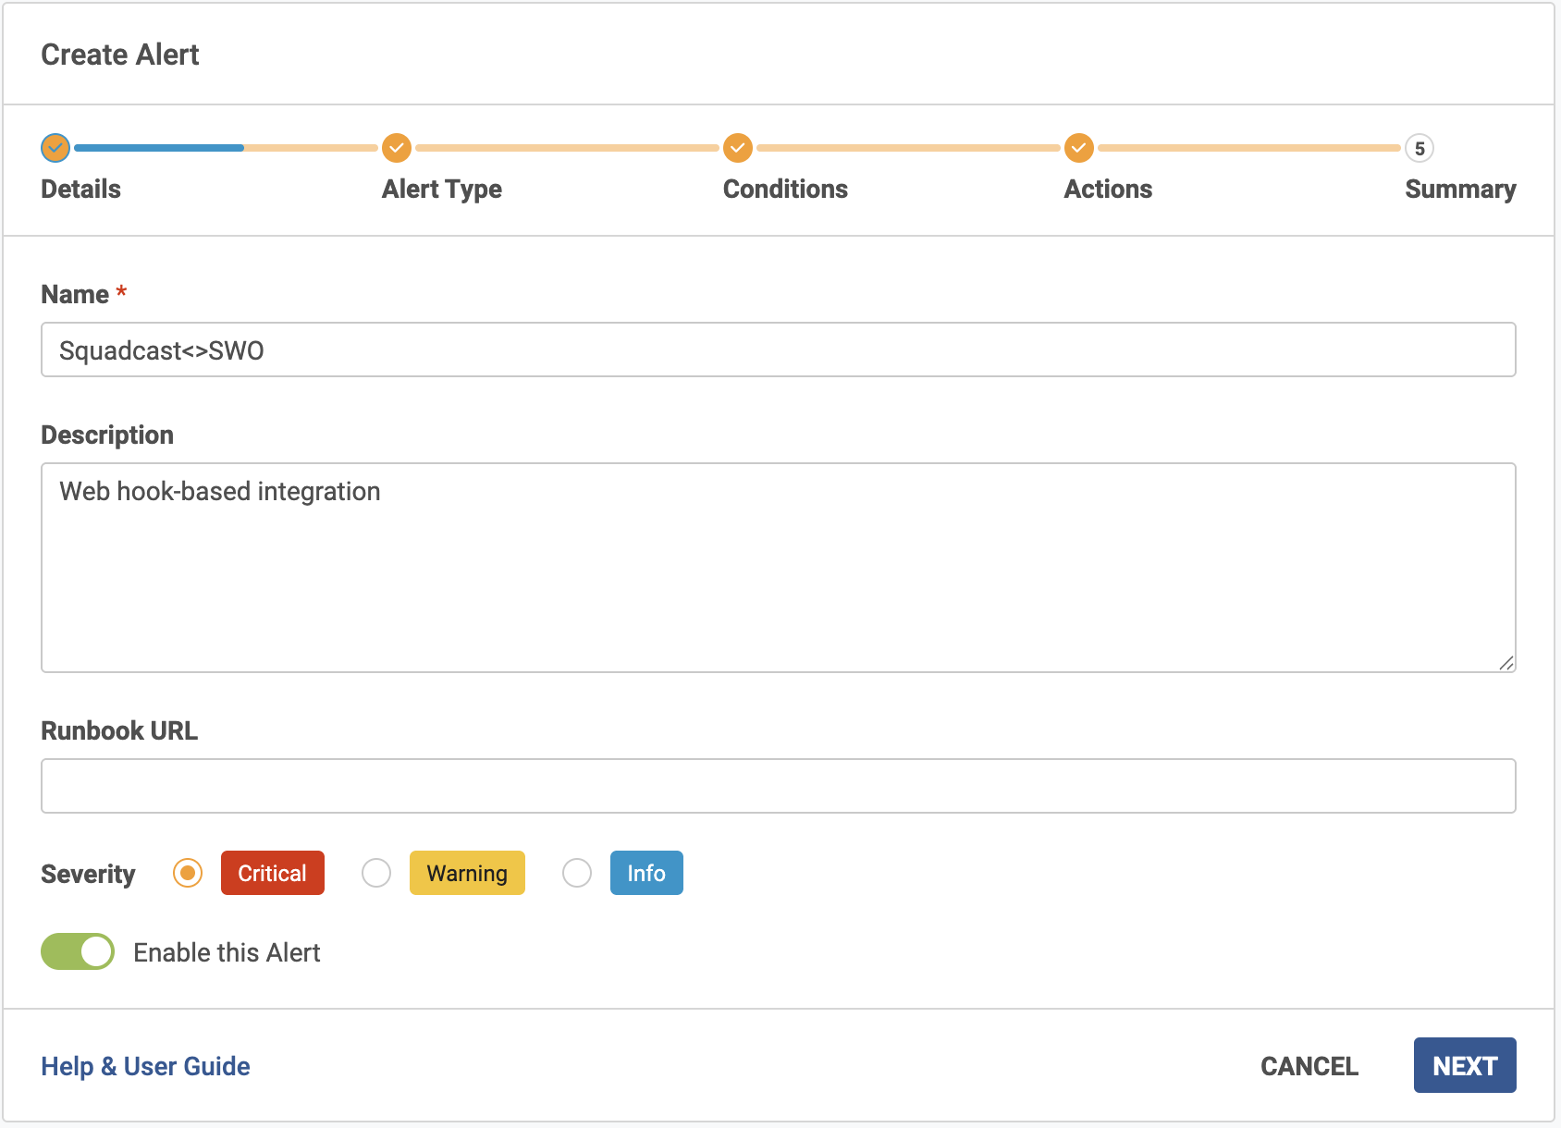
Task: Click the empty Runbook URL field
Action: tap(778, 786)
